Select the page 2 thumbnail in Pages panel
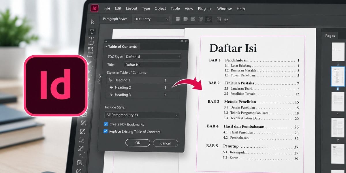 pos(338,128)
